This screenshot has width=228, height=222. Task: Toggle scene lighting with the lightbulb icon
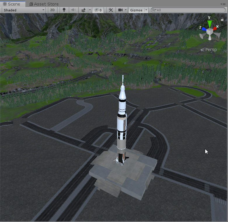(x=64, y=10)
